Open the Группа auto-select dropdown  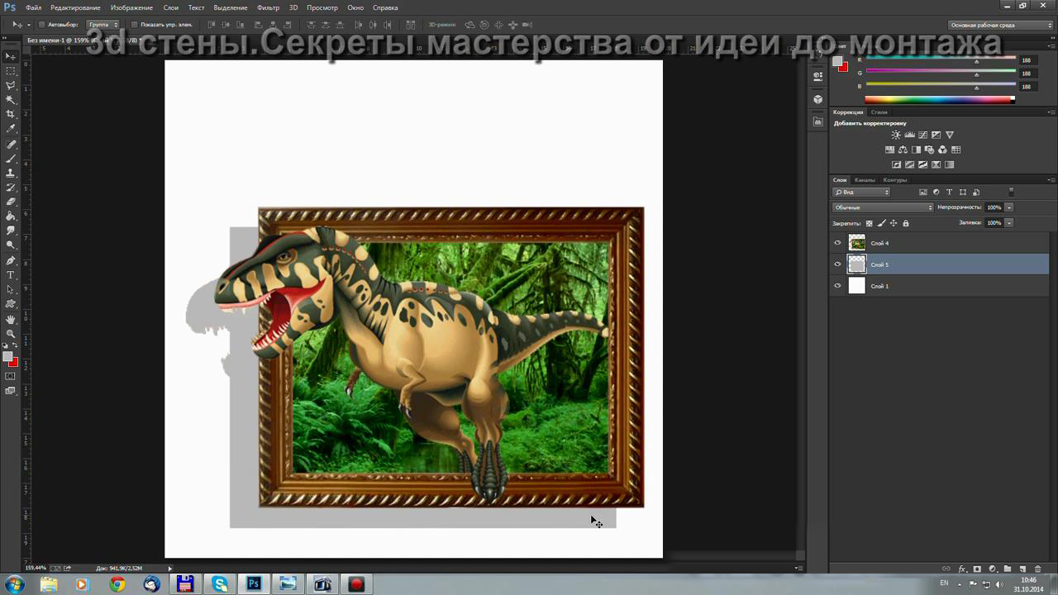click(103, 25)
